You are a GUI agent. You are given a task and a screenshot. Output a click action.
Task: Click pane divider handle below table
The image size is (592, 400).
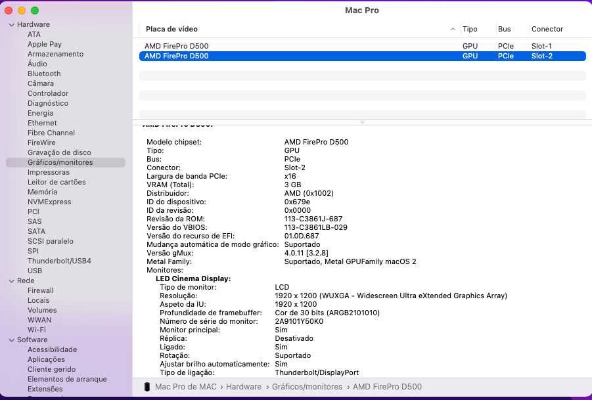(x=363, y=122)
